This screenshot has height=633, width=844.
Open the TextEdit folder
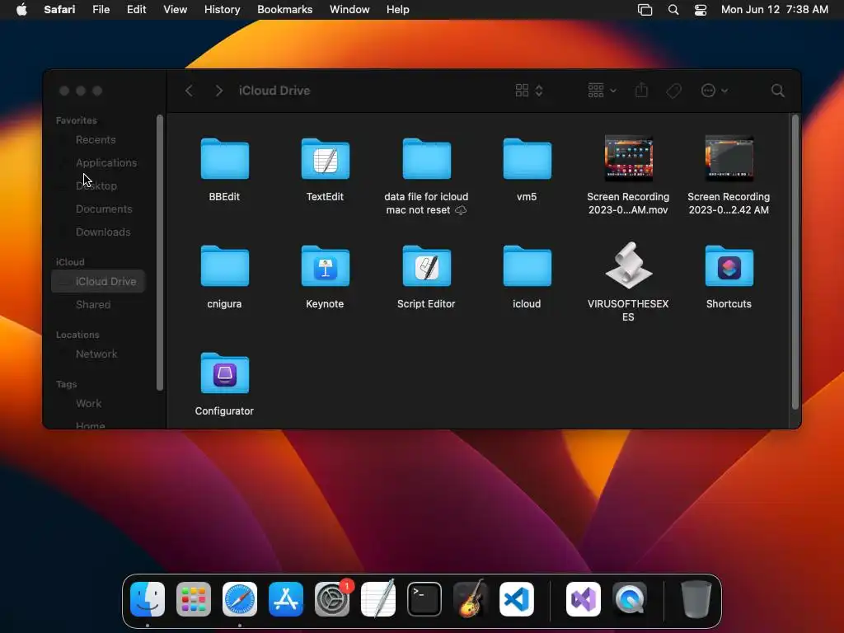pos(325,158)
